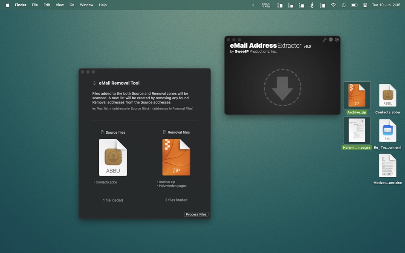Image resolution: width=405 pixels, height=253 pixels.
Task: Click the date and time in menu bar
Action: [386, 5]
